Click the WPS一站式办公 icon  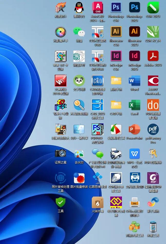[134, 154]
